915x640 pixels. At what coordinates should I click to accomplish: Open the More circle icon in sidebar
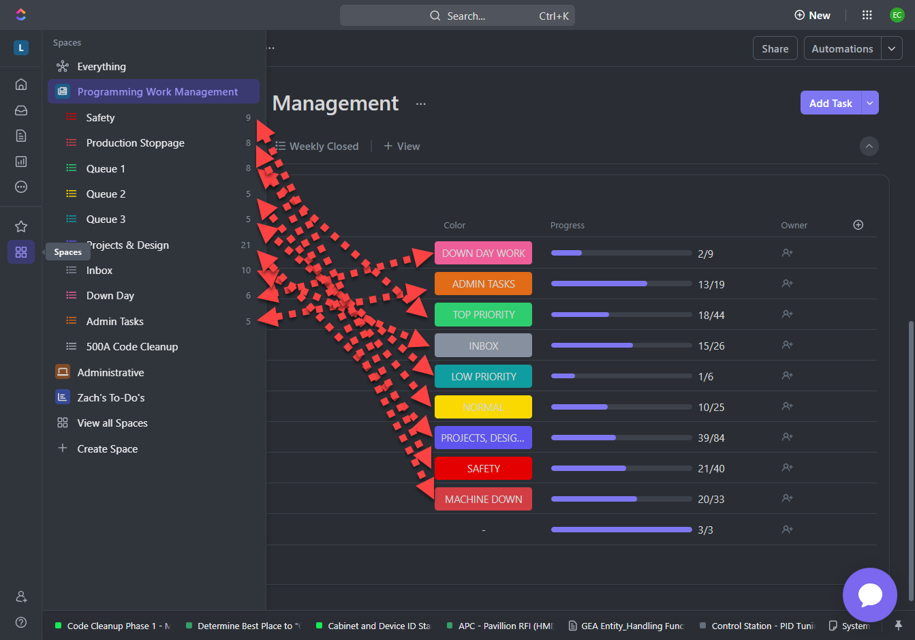point(21,187)
